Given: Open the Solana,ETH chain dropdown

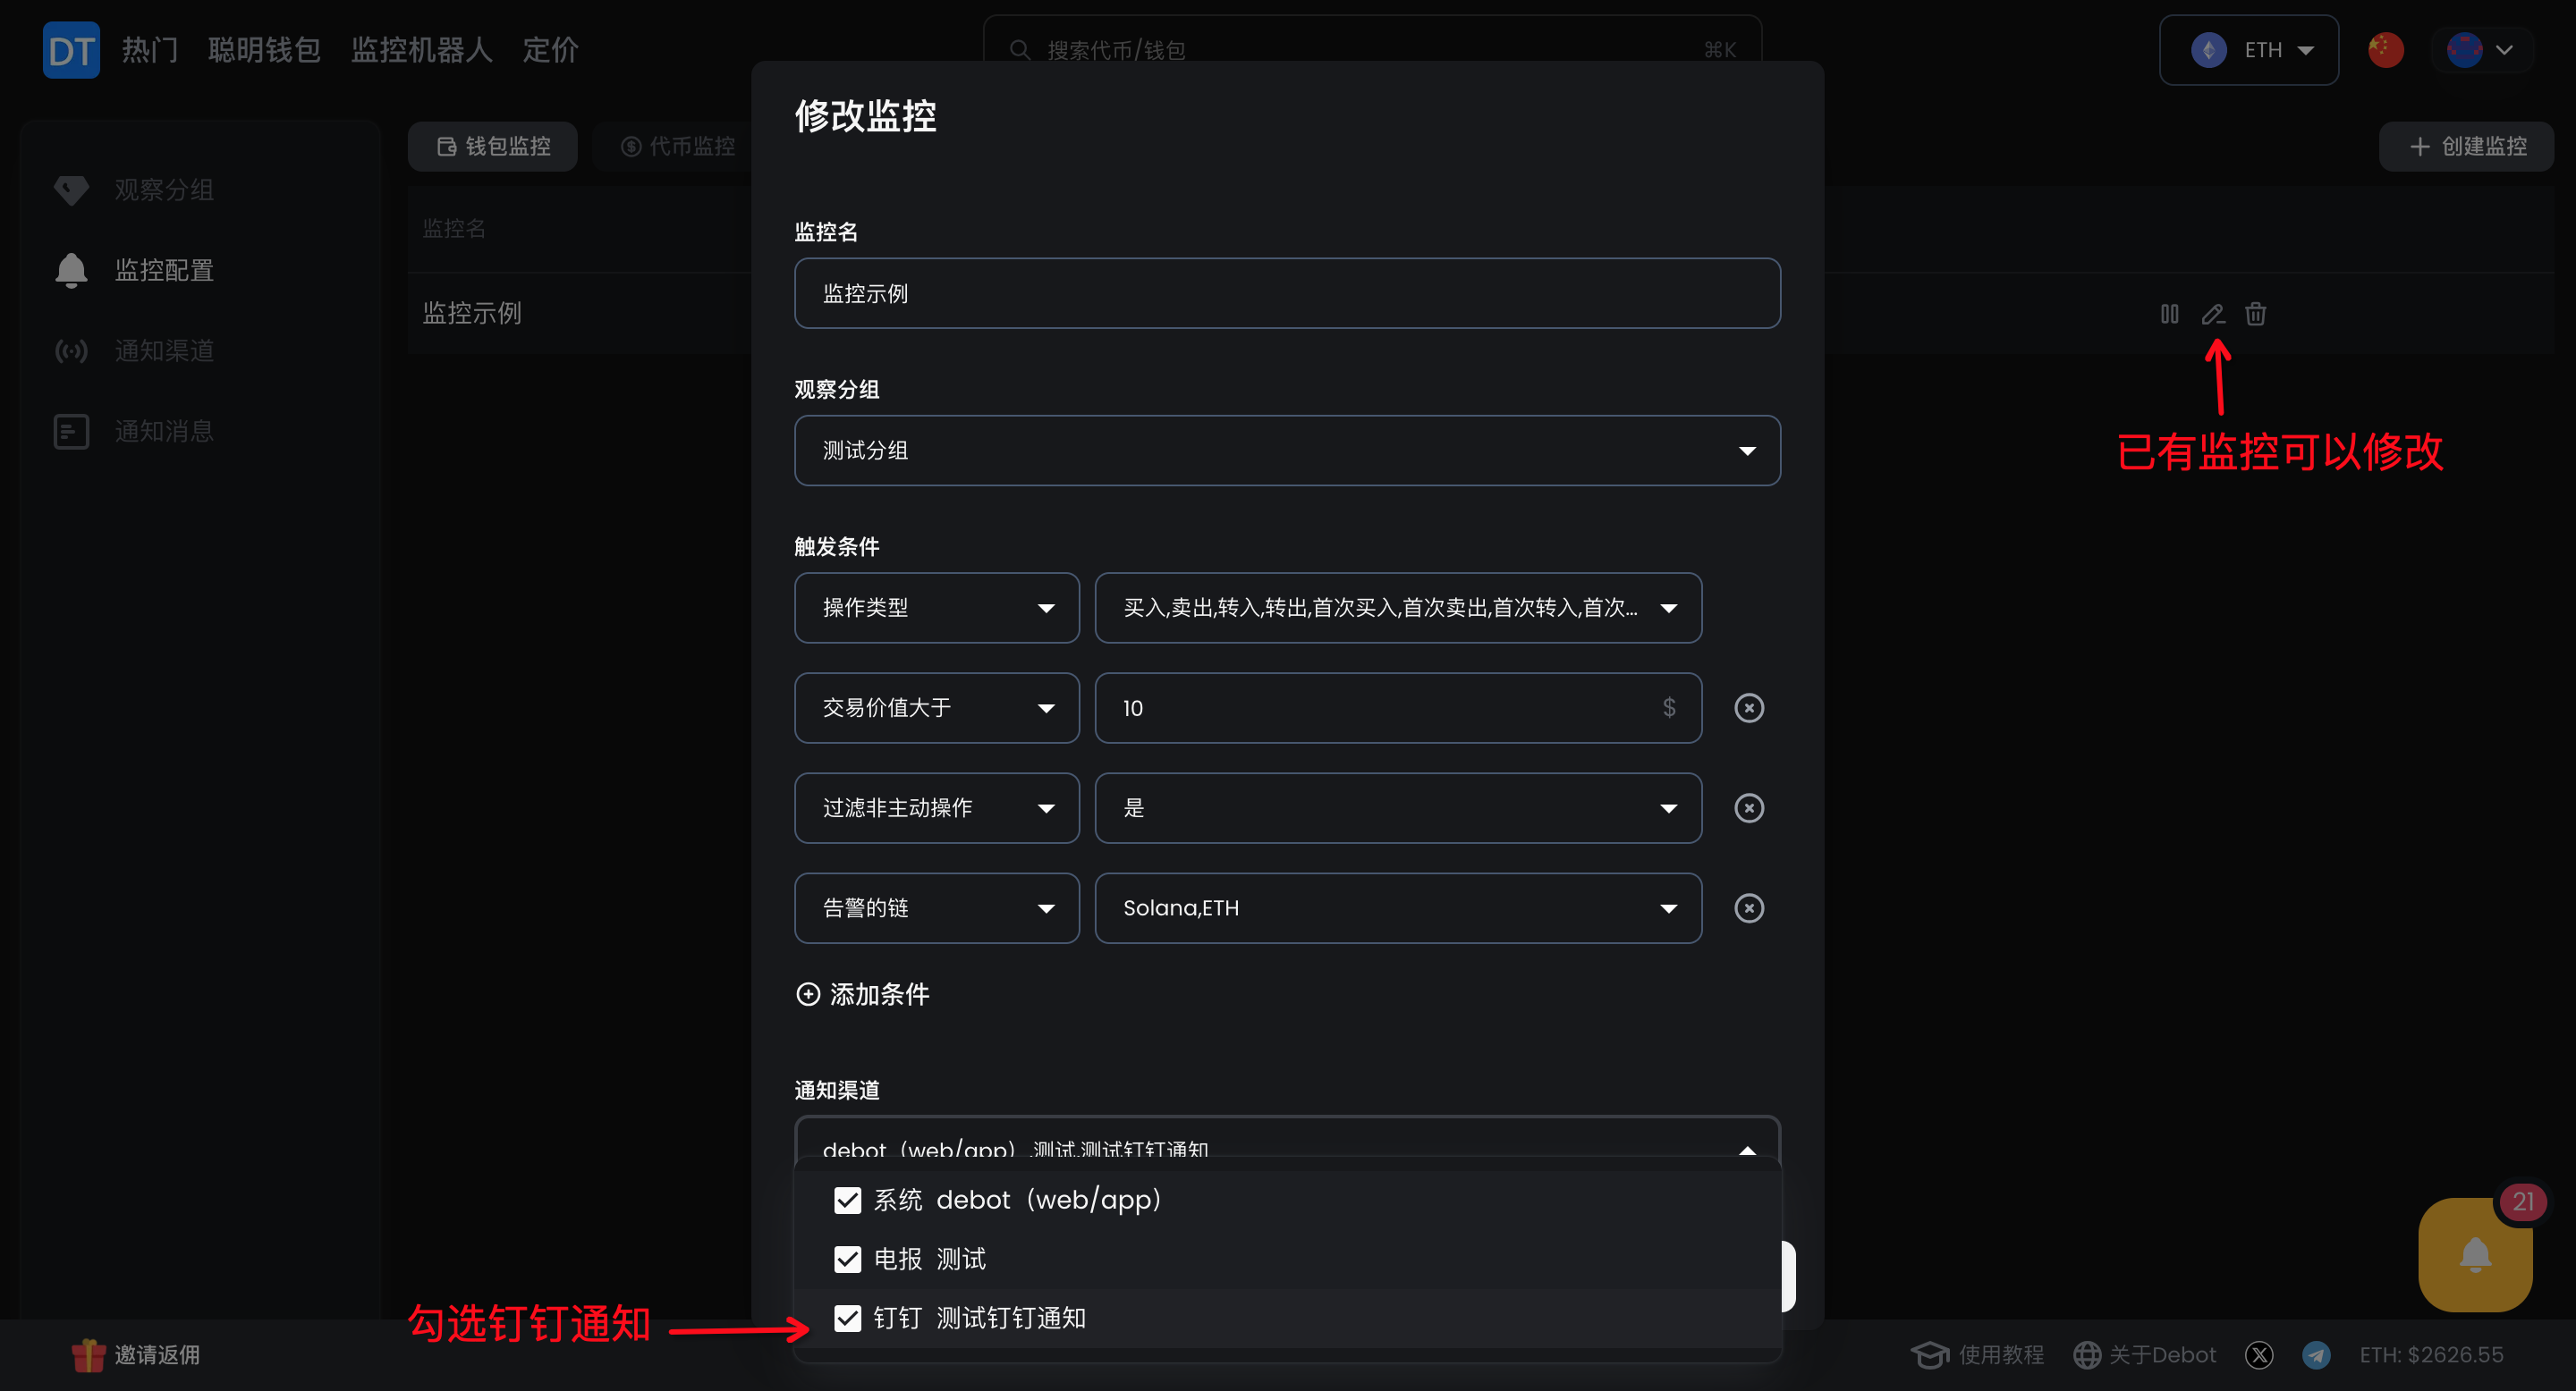Looking at the screenshot, I should (x=1397, y=907).
